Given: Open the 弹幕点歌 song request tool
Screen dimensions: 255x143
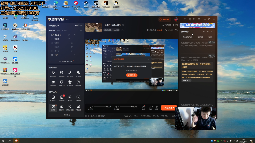Looking at the screenshot, I should (78, 83).
